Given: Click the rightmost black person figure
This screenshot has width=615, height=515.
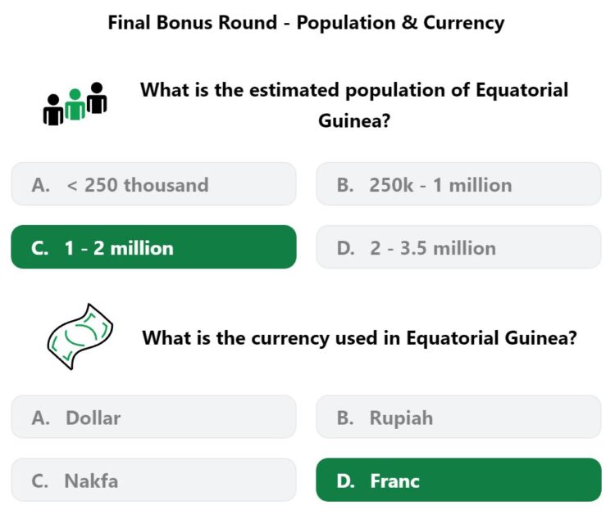Looking at the screenshot, I should coord(97,98).
